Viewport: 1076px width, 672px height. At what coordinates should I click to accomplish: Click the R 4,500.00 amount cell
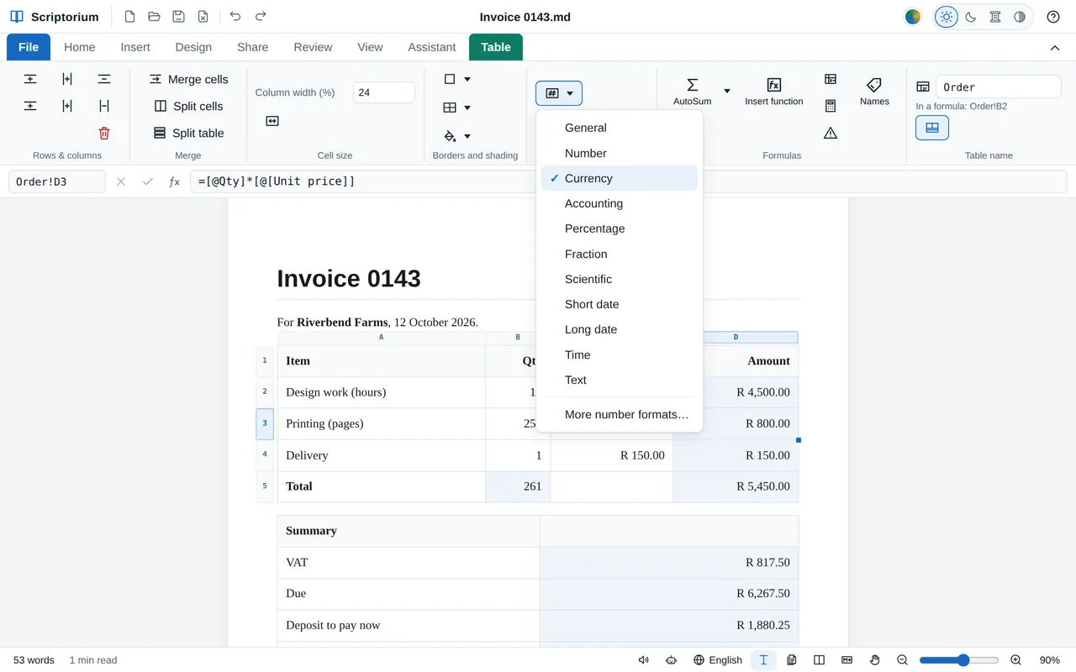(736, 392)
